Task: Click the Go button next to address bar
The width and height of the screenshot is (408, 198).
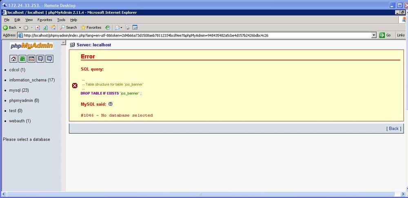Action: pyautogui.click(x=386, y=35)
